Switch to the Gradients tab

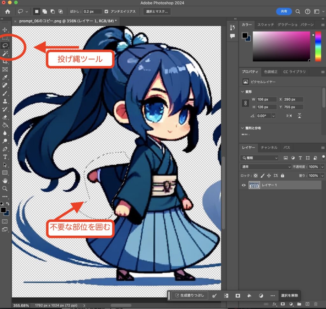(287, 25)
